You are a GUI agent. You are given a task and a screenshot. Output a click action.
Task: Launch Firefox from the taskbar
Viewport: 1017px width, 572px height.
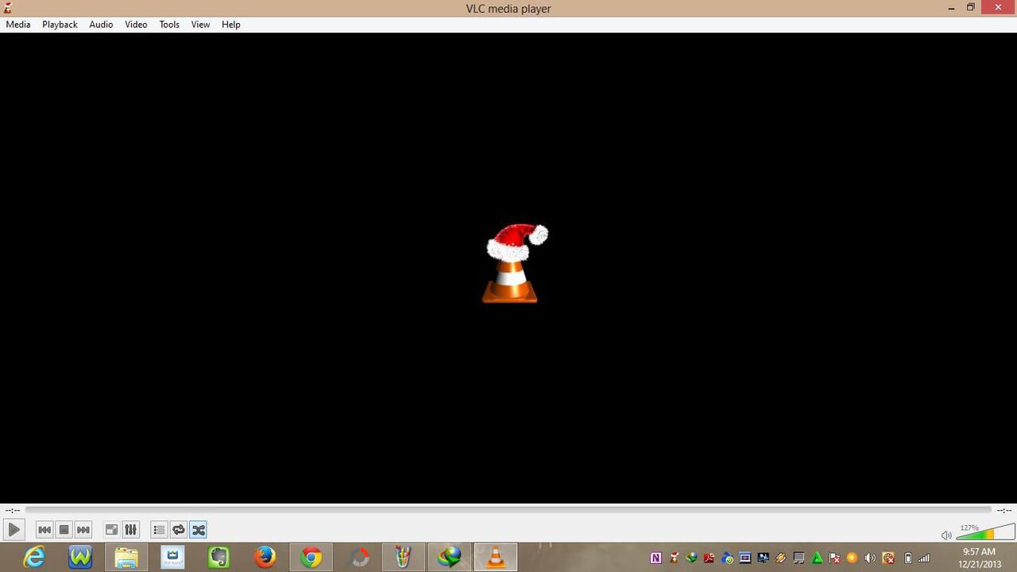(265, 557)
